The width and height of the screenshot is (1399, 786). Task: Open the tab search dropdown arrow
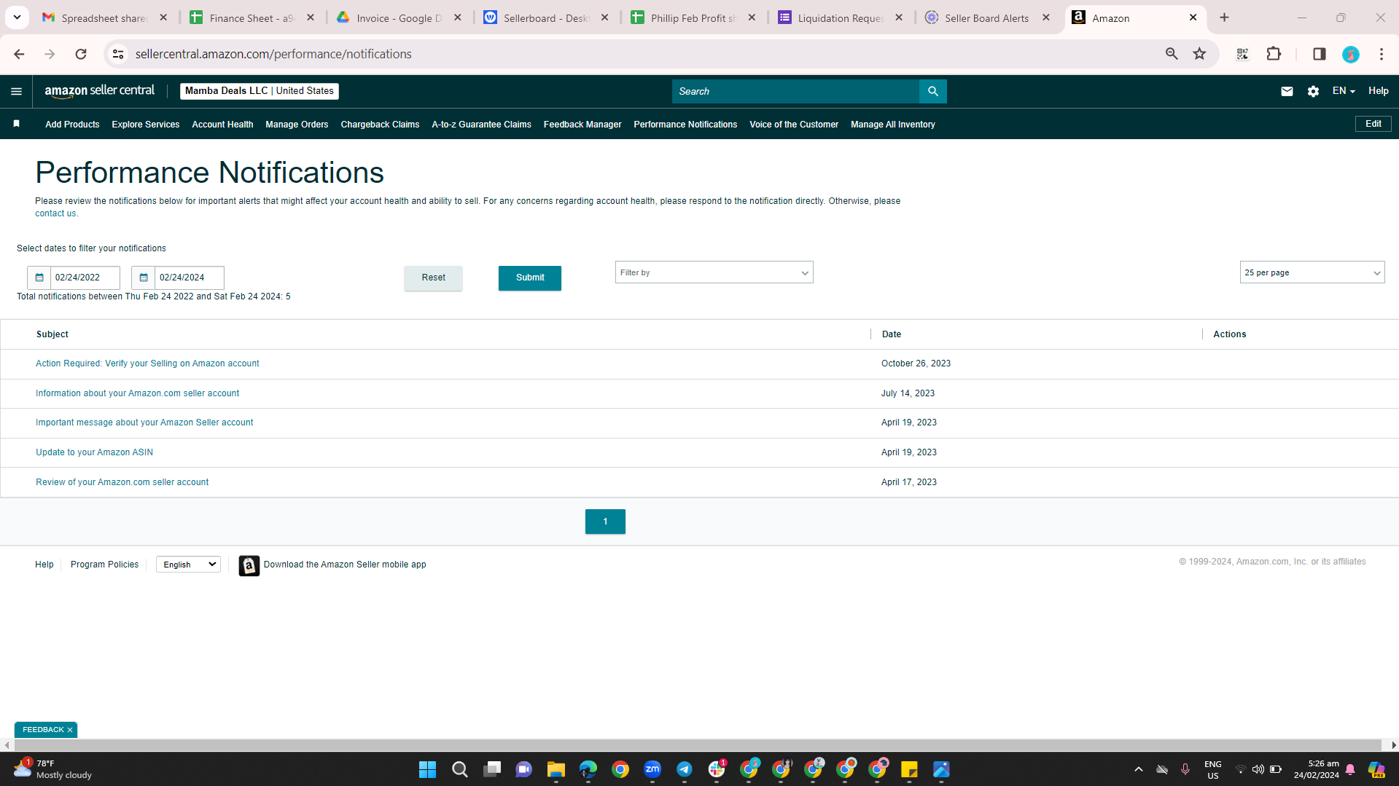click(x=17, y=17)
